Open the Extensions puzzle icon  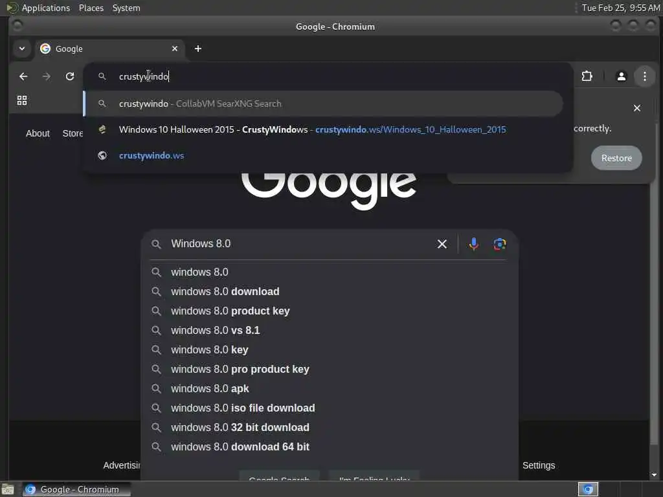[x=587, y=76]
